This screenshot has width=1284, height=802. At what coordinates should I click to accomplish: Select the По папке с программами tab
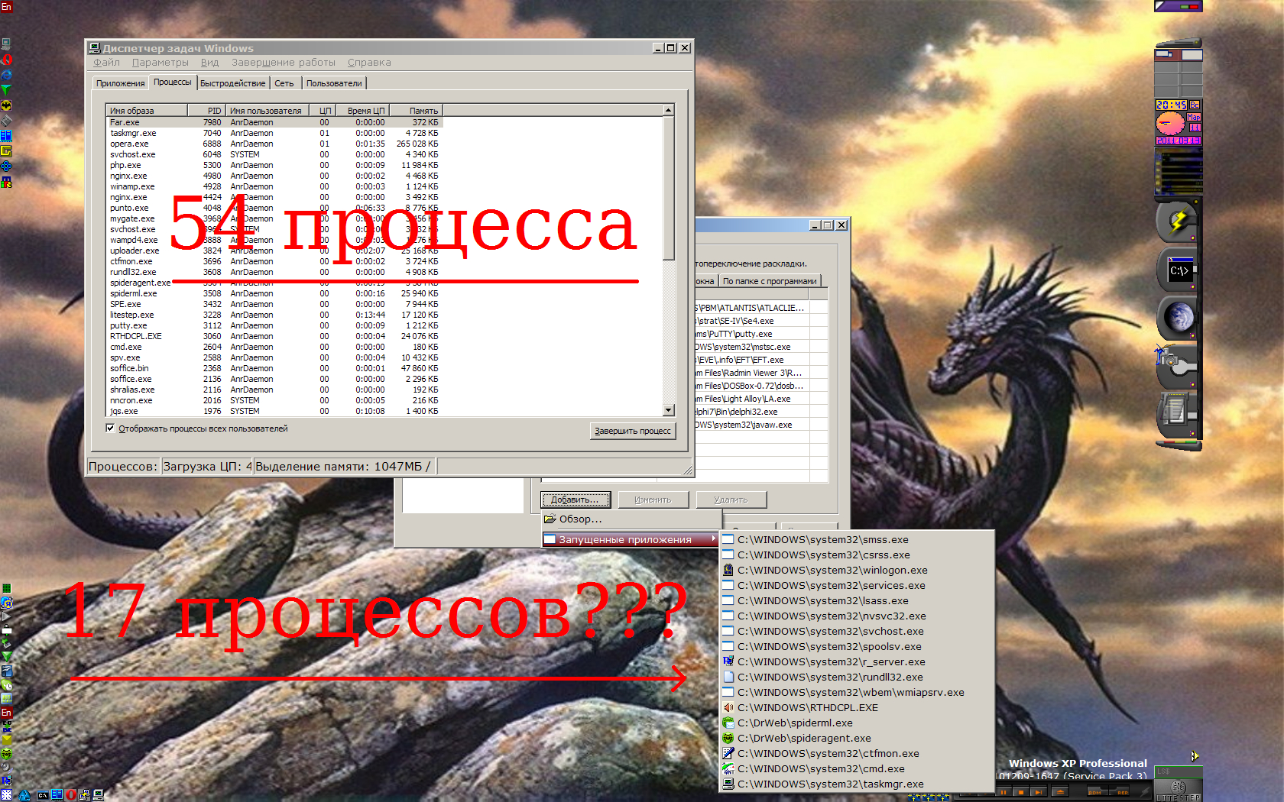770,281
